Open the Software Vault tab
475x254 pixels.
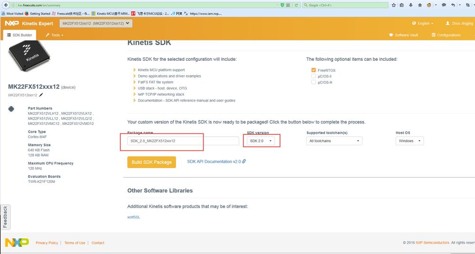coord(404,35)
